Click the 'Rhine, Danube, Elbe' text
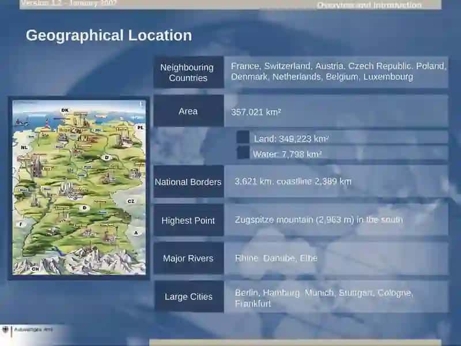The width and height of the screenshot is (461, 346). click(x=276, y=258)
